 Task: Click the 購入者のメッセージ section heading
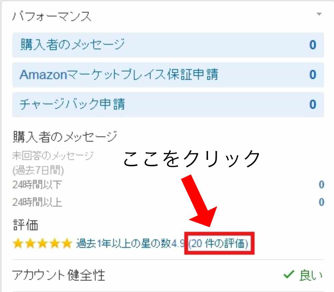pos(65,136)
